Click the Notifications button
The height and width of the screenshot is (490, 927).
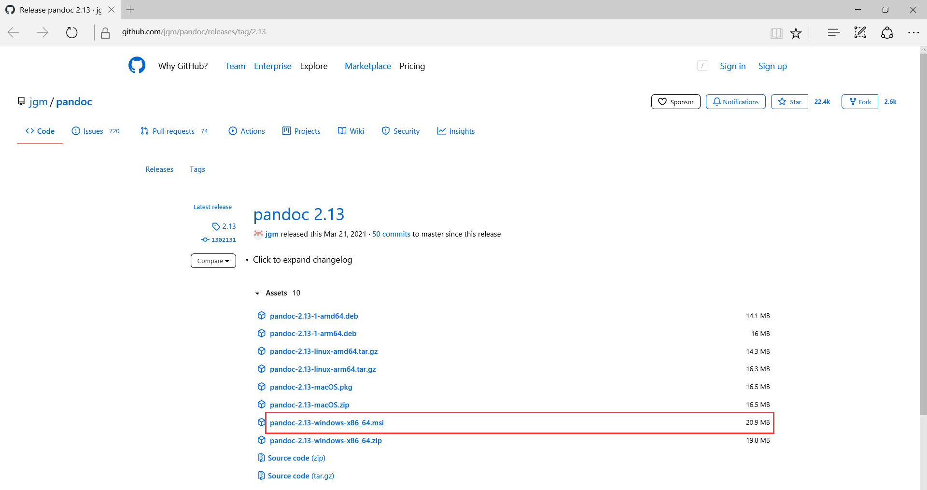[x=736, y=102]
